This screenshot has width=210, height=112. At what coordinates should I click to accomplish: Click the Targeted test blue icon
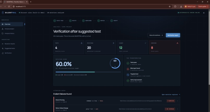[128, 75]
